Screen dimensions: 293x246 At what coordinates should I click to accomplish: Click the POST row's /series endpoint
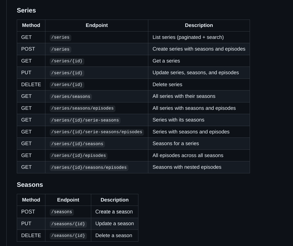click(x=60, y=49)
